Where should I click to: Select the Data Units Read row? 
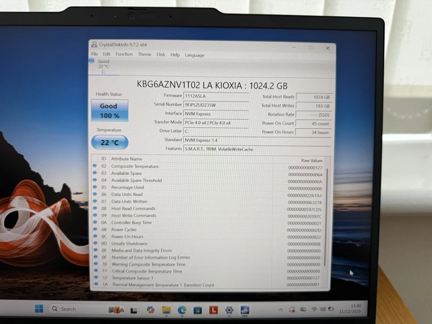208,194
